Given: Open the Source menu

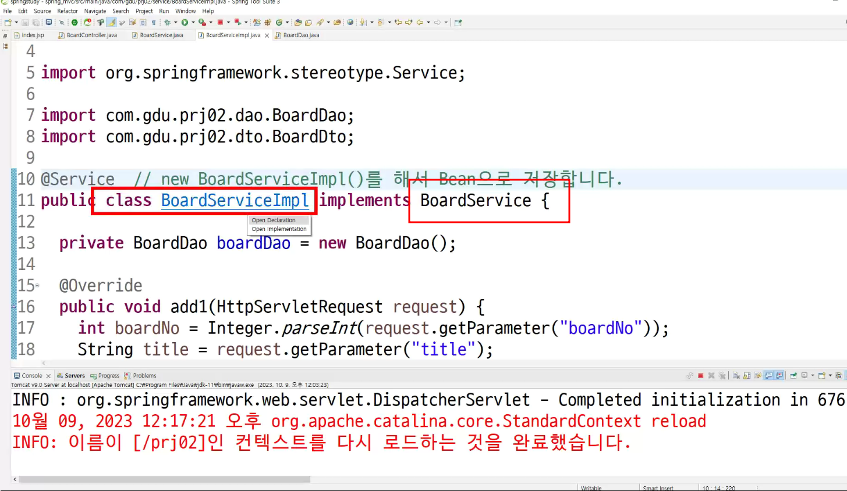Looking at the screenshot, I should [42, 11].
